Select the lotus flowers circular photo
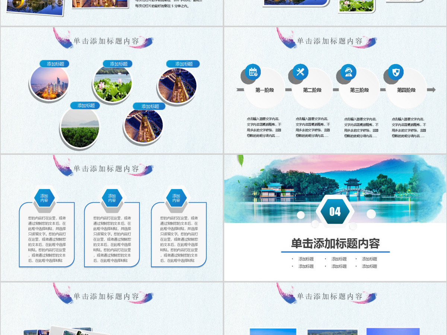 coord(112,84)
